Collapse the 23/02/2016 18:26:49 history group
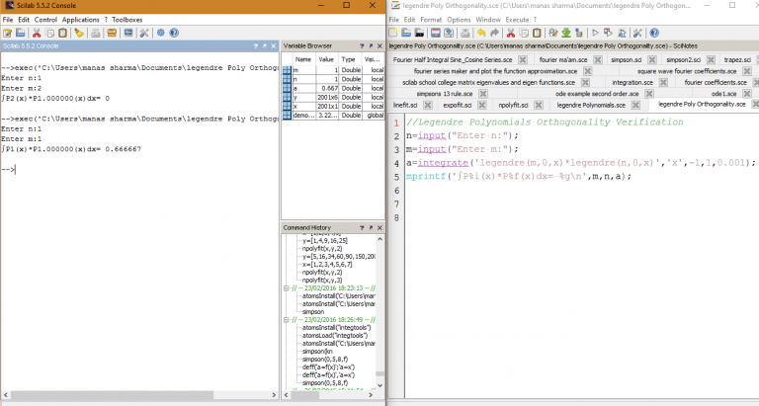Image resolution: width=759 pixels, height=406 pixels. point(285,320)
